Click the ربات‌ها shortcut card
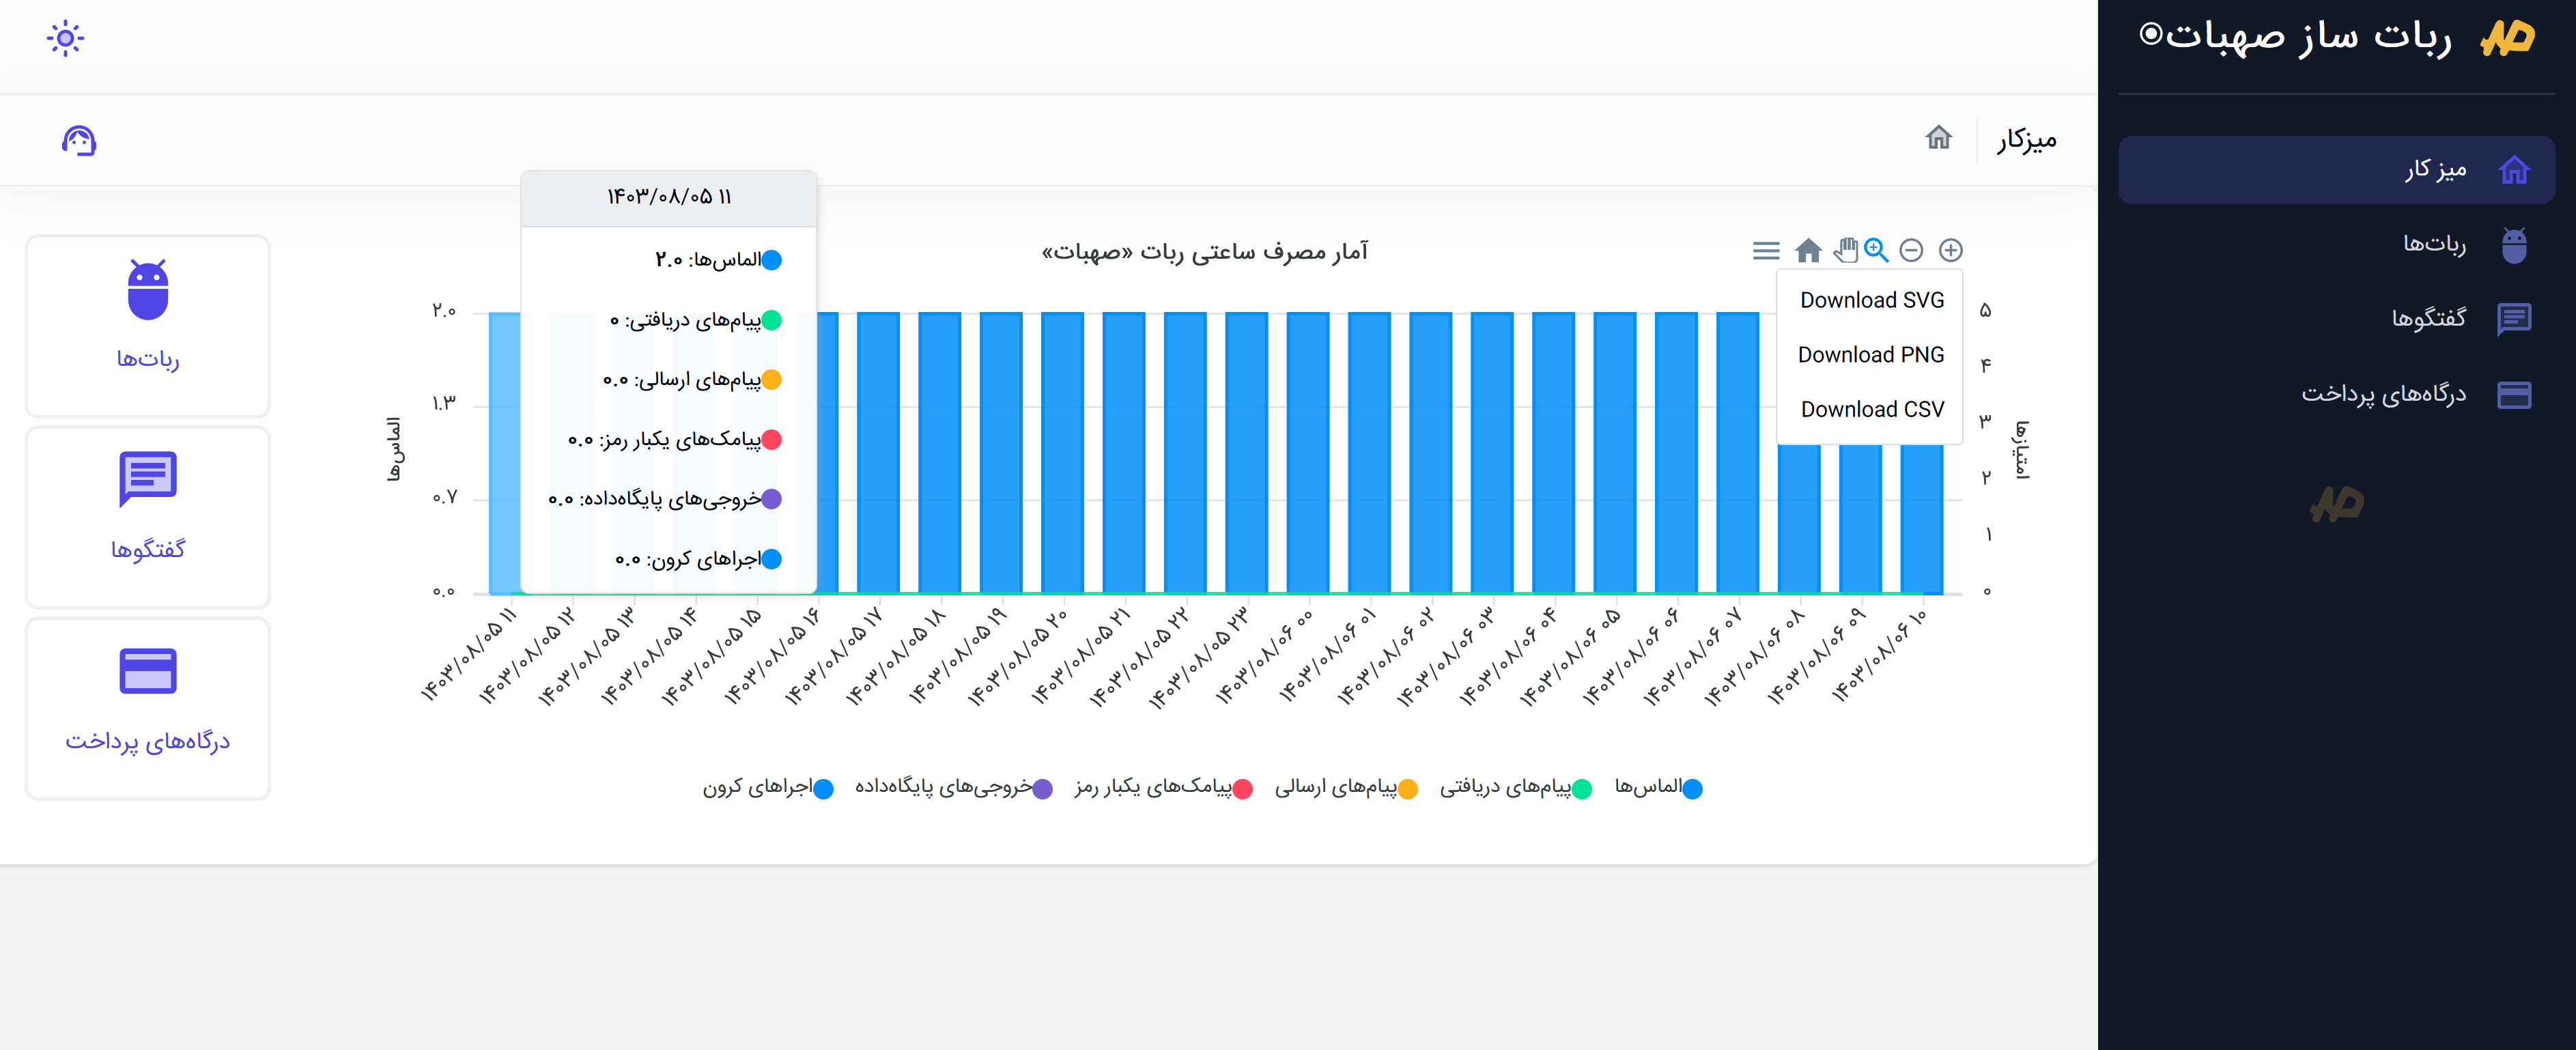 point(148,325)
